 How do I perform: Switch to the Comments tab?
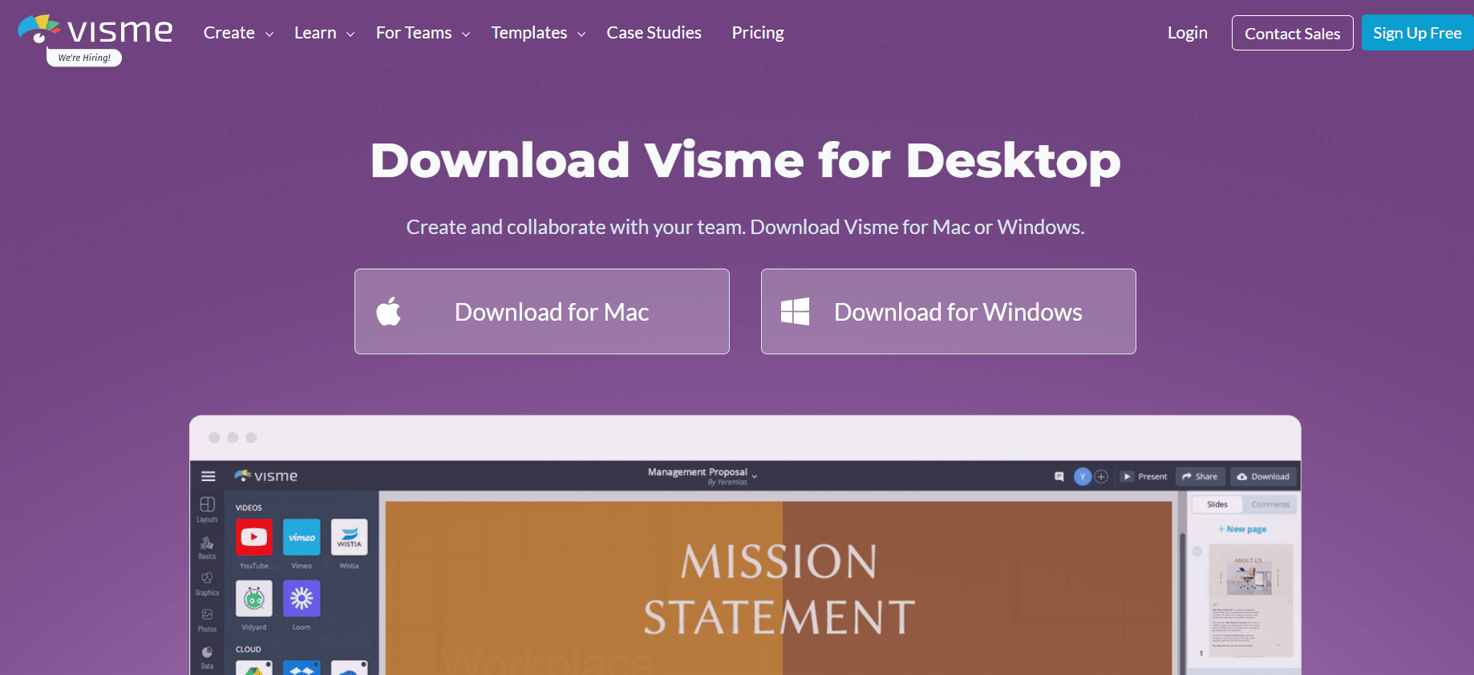click(1270, 504)
